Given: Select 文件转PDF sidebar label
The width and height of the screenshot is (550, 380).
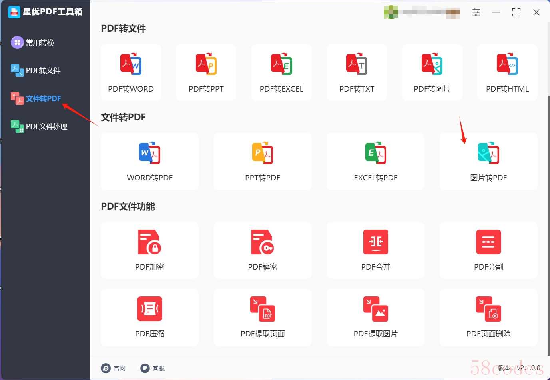Looking at the screenshot, I should tap(44, 99).
